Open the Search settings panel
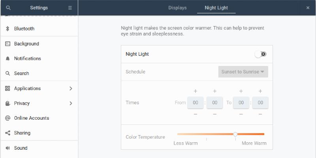This screenshot has width=316, height=158. (x=22, y=73)
